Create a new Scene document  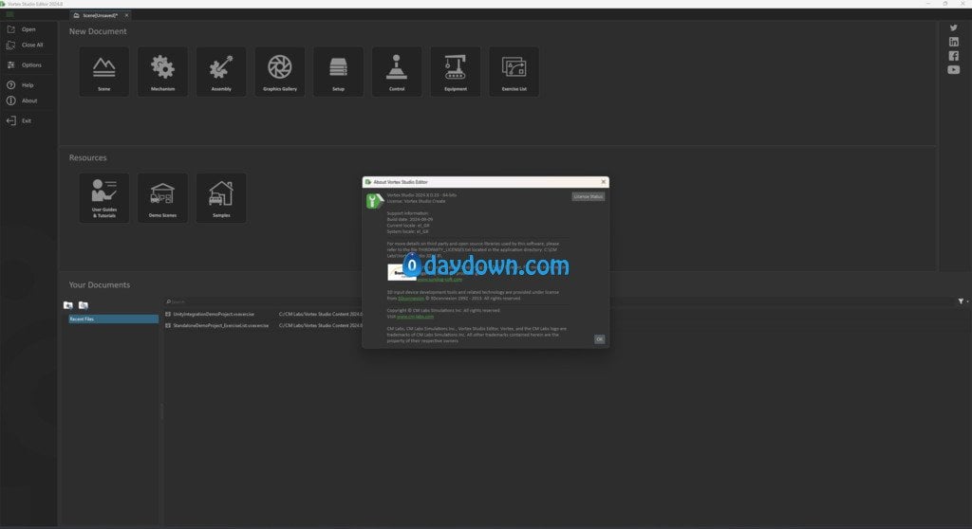[x=104, y=72]
